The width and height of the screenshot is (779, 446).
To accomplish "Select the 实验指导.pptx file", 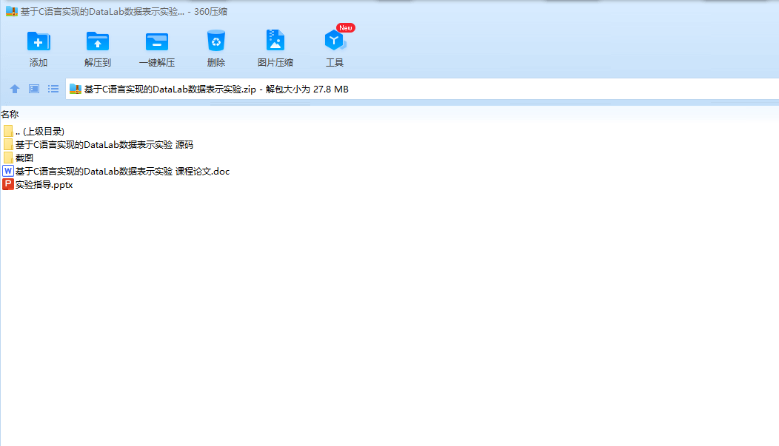I will pyautogui.click(x=38, y=185).
